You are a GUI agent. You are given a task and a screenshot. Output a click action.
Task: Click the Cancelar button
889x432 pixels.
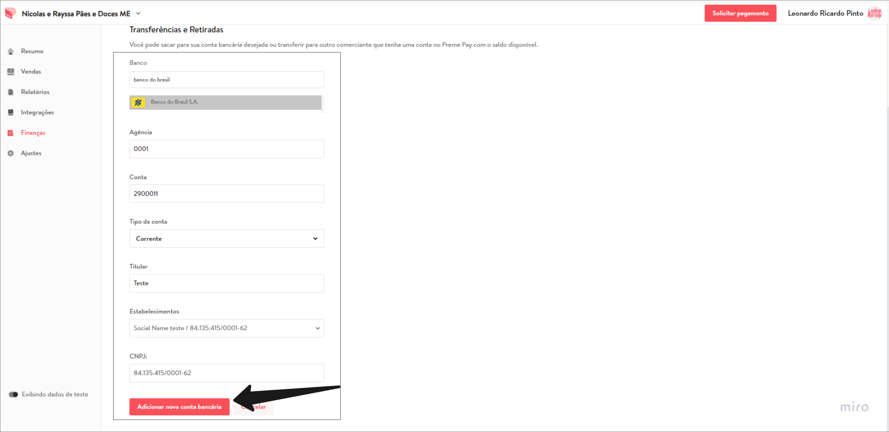point(254,407)
